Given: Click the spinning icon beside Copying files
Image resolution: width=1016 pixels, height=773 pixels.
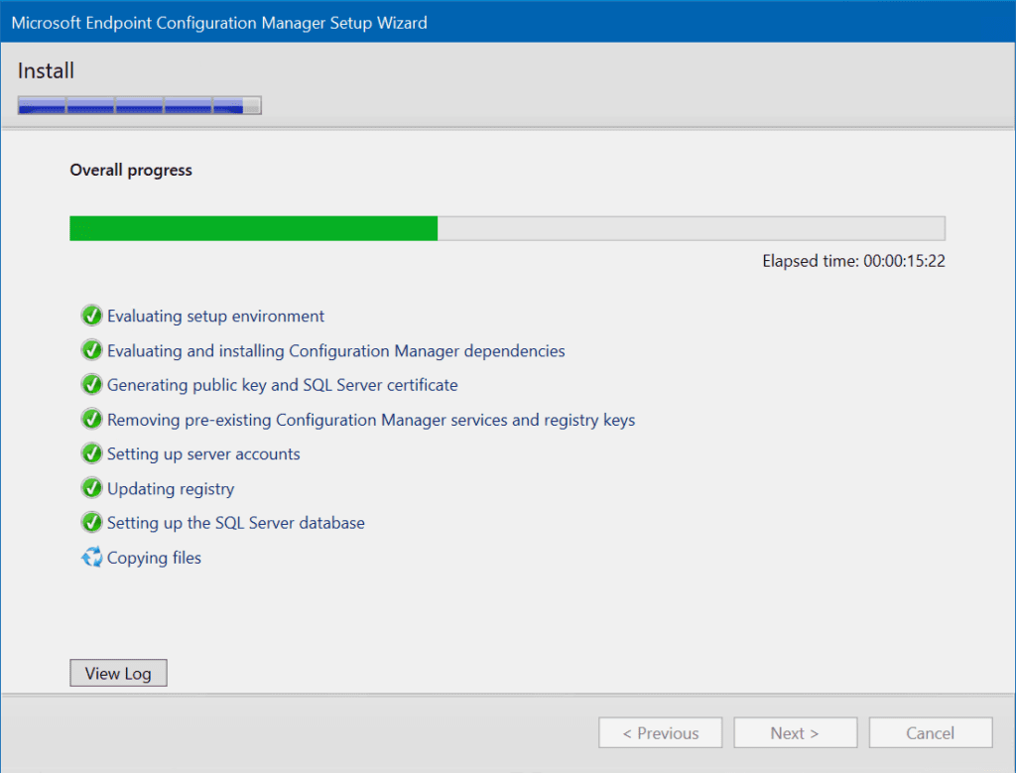Looking at the screenshot, I should tap(91, 558).
